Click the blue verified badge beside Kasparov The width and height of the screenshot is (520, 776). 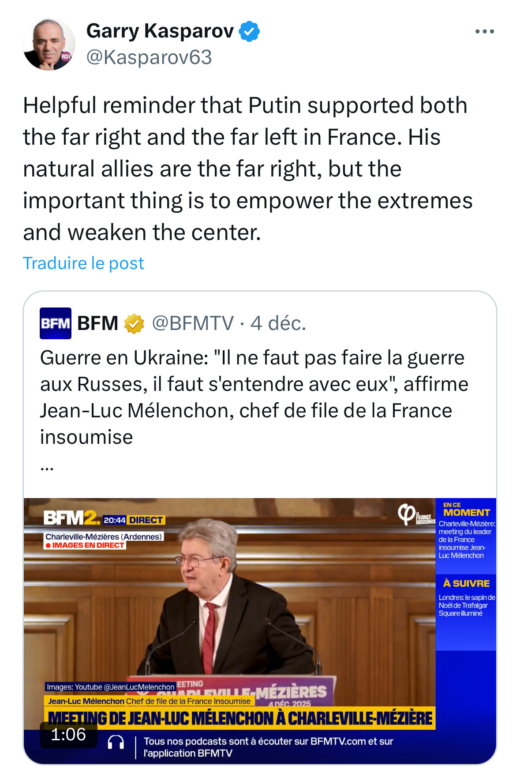(249, 31)
